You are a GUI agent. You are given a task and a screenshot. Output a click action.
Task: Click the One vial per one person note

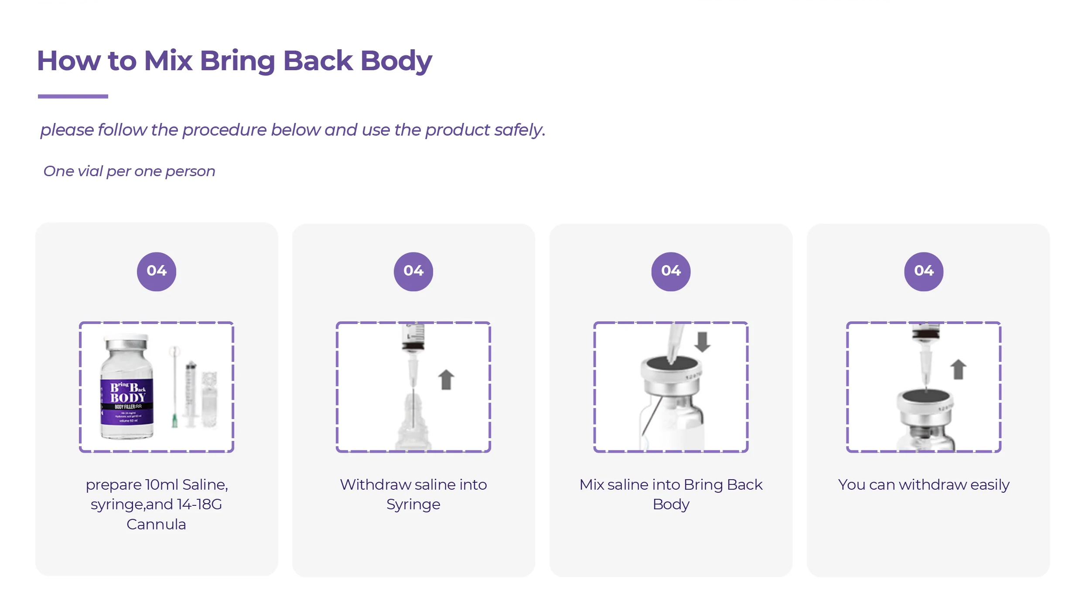[129, 171]
